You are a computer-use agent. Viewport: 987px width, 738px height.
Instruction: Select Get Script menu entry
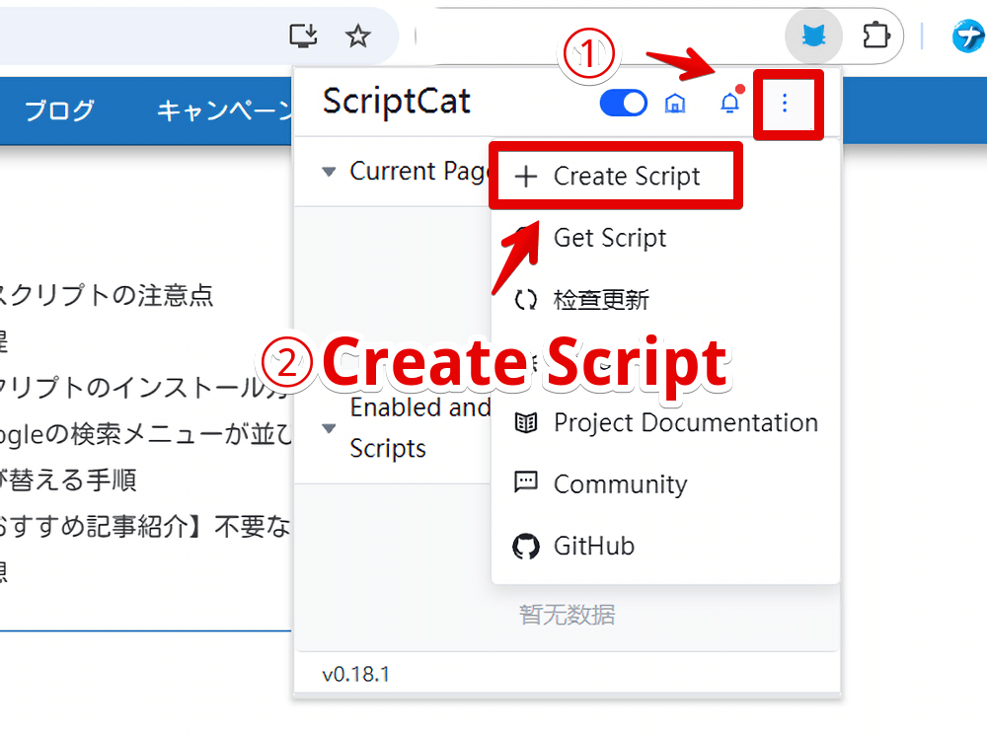click(664, 238)
